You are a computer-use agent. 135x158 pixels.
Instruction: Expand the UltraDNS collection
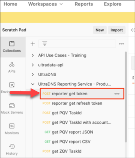(x=33, y=74)
